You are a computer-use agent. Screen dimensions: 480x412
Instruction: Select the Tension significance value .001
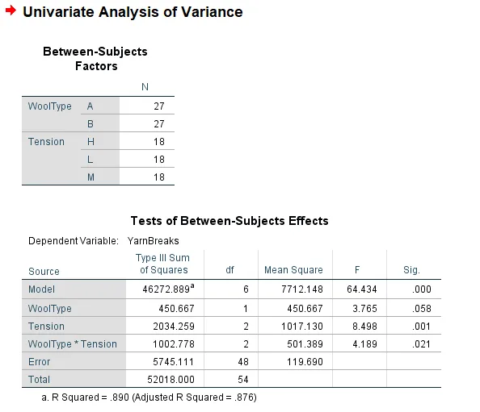422,327
